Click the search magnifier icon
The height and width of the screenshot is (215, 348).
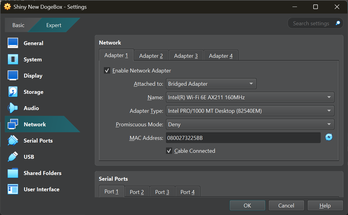pyautogui.click(x=338, y=23)
